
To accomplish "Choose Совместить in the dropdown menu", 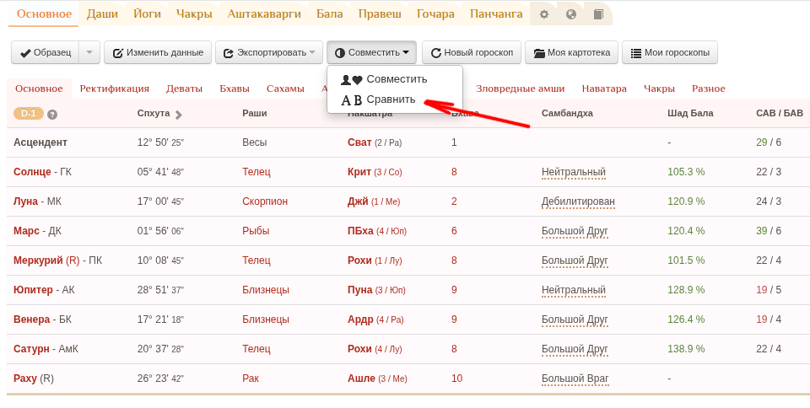I will (395, 79).
